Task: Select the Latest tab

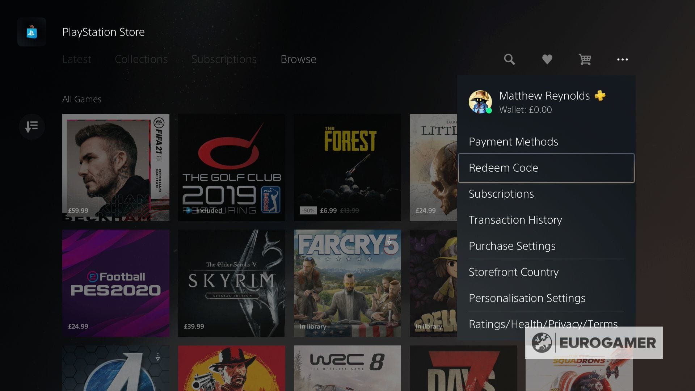Action: 77,59
